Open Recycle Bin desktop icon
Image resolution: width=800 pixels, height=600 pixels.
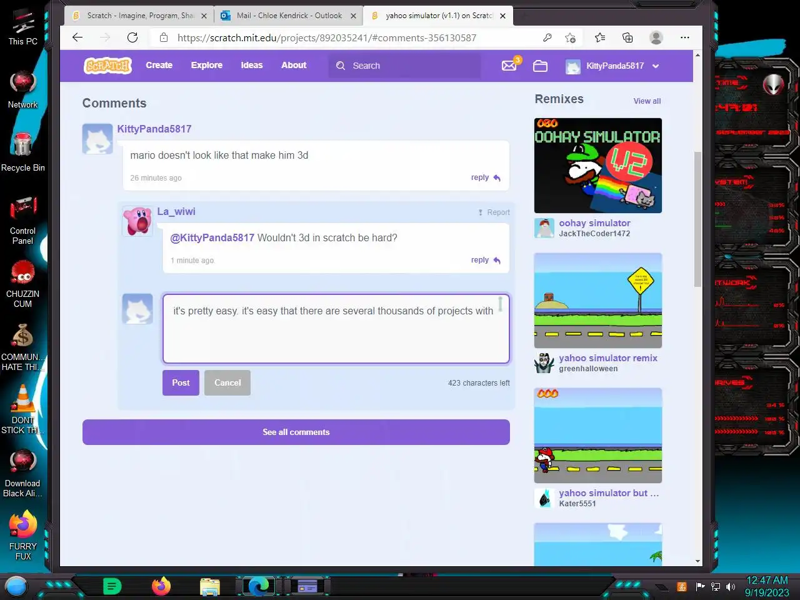pyautogui.click(x=23, y=153)
